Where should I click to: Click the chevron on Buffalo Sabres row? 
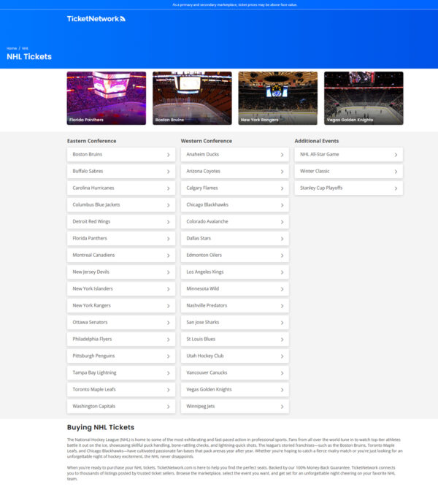tap(168, 172)
